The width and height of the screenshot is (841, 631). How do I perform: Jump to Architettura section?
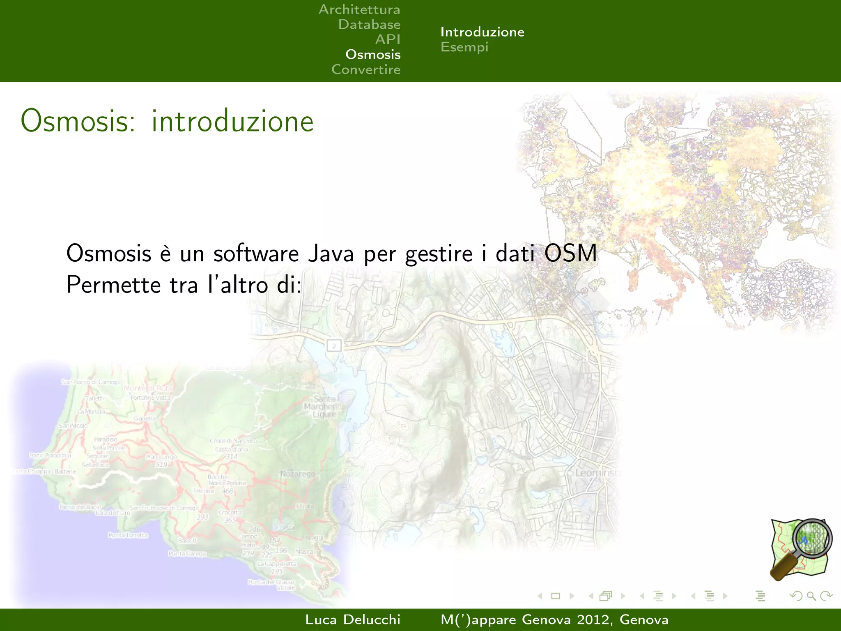pyautogui.click(x=359, y=9)
